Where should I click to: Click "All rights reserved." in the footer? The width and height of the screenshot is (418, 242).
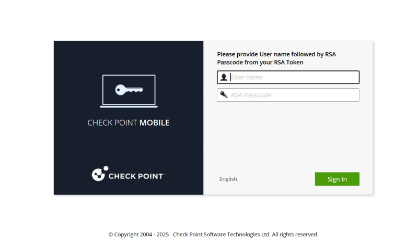point(295,235)
